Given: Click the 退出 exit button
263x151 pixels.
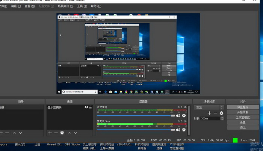Looking at the screenshot, I should [243, 127].
